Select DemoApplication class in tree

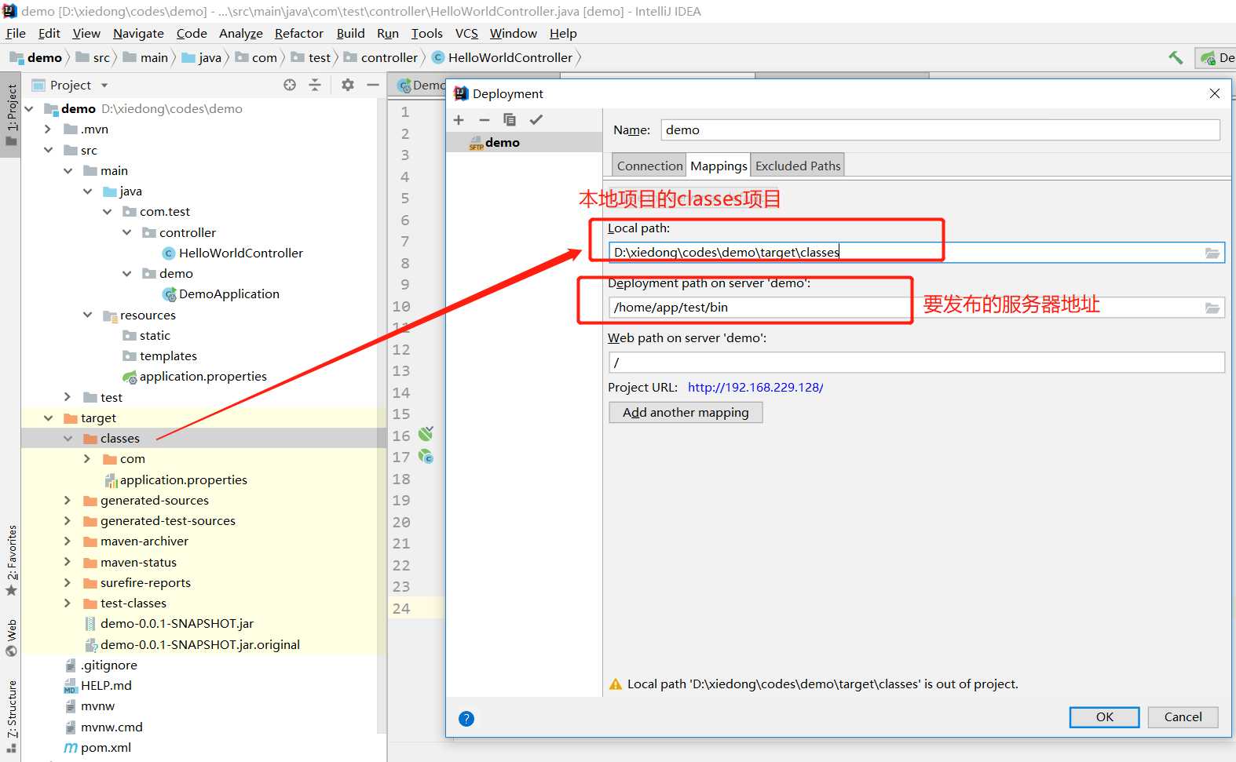tap(229, 293)
